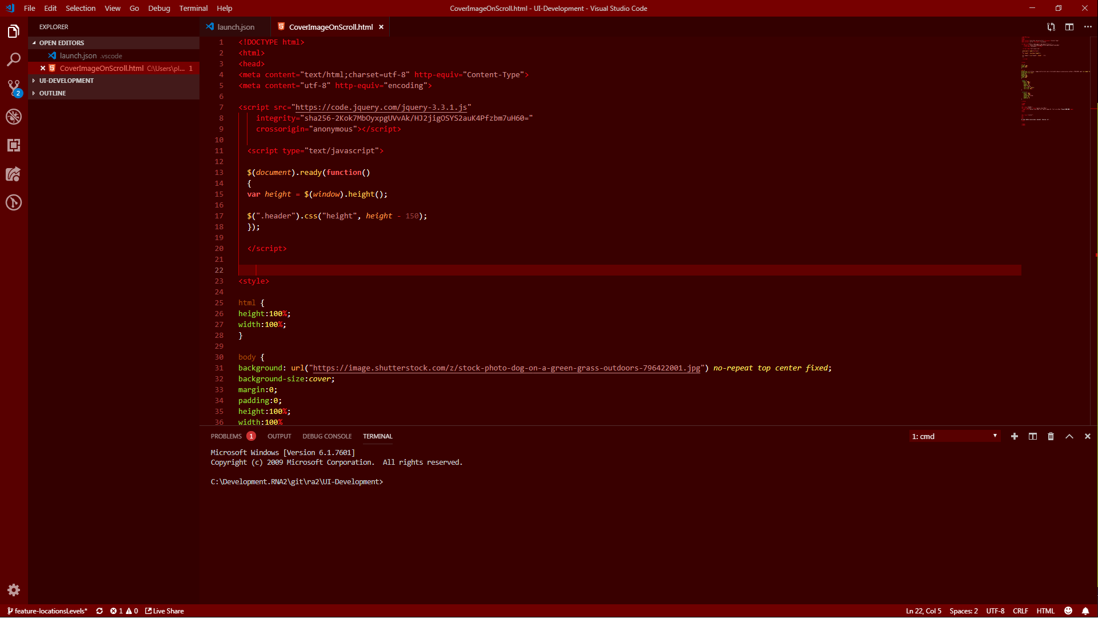1098x618 pixels.
Task: Click the editor vertical scrollbar
Action: pos(1094,231)
